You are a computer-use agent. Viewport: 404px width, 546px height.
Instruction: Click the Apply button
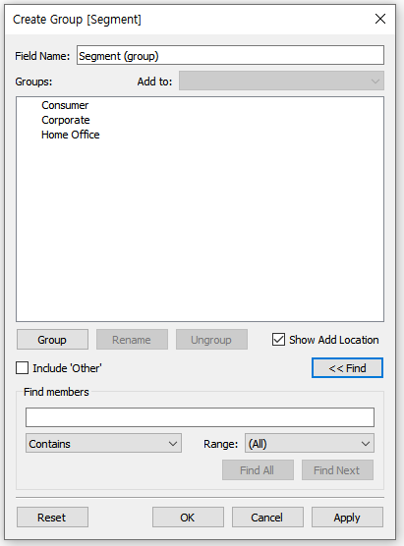pyautogui.click(x=347, y=518)
